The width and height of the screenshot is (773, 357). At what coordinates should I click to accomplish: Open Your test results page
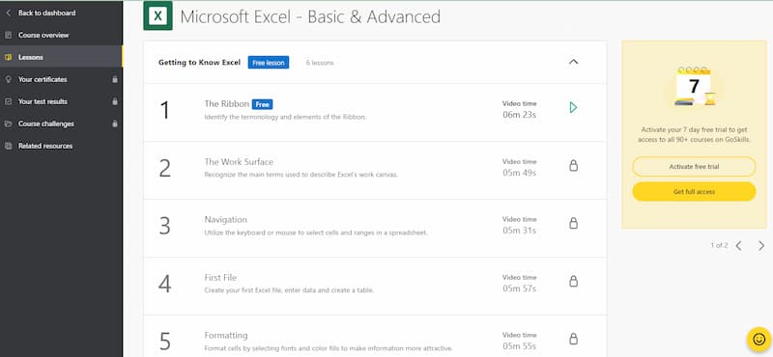[x=43, y=101]
